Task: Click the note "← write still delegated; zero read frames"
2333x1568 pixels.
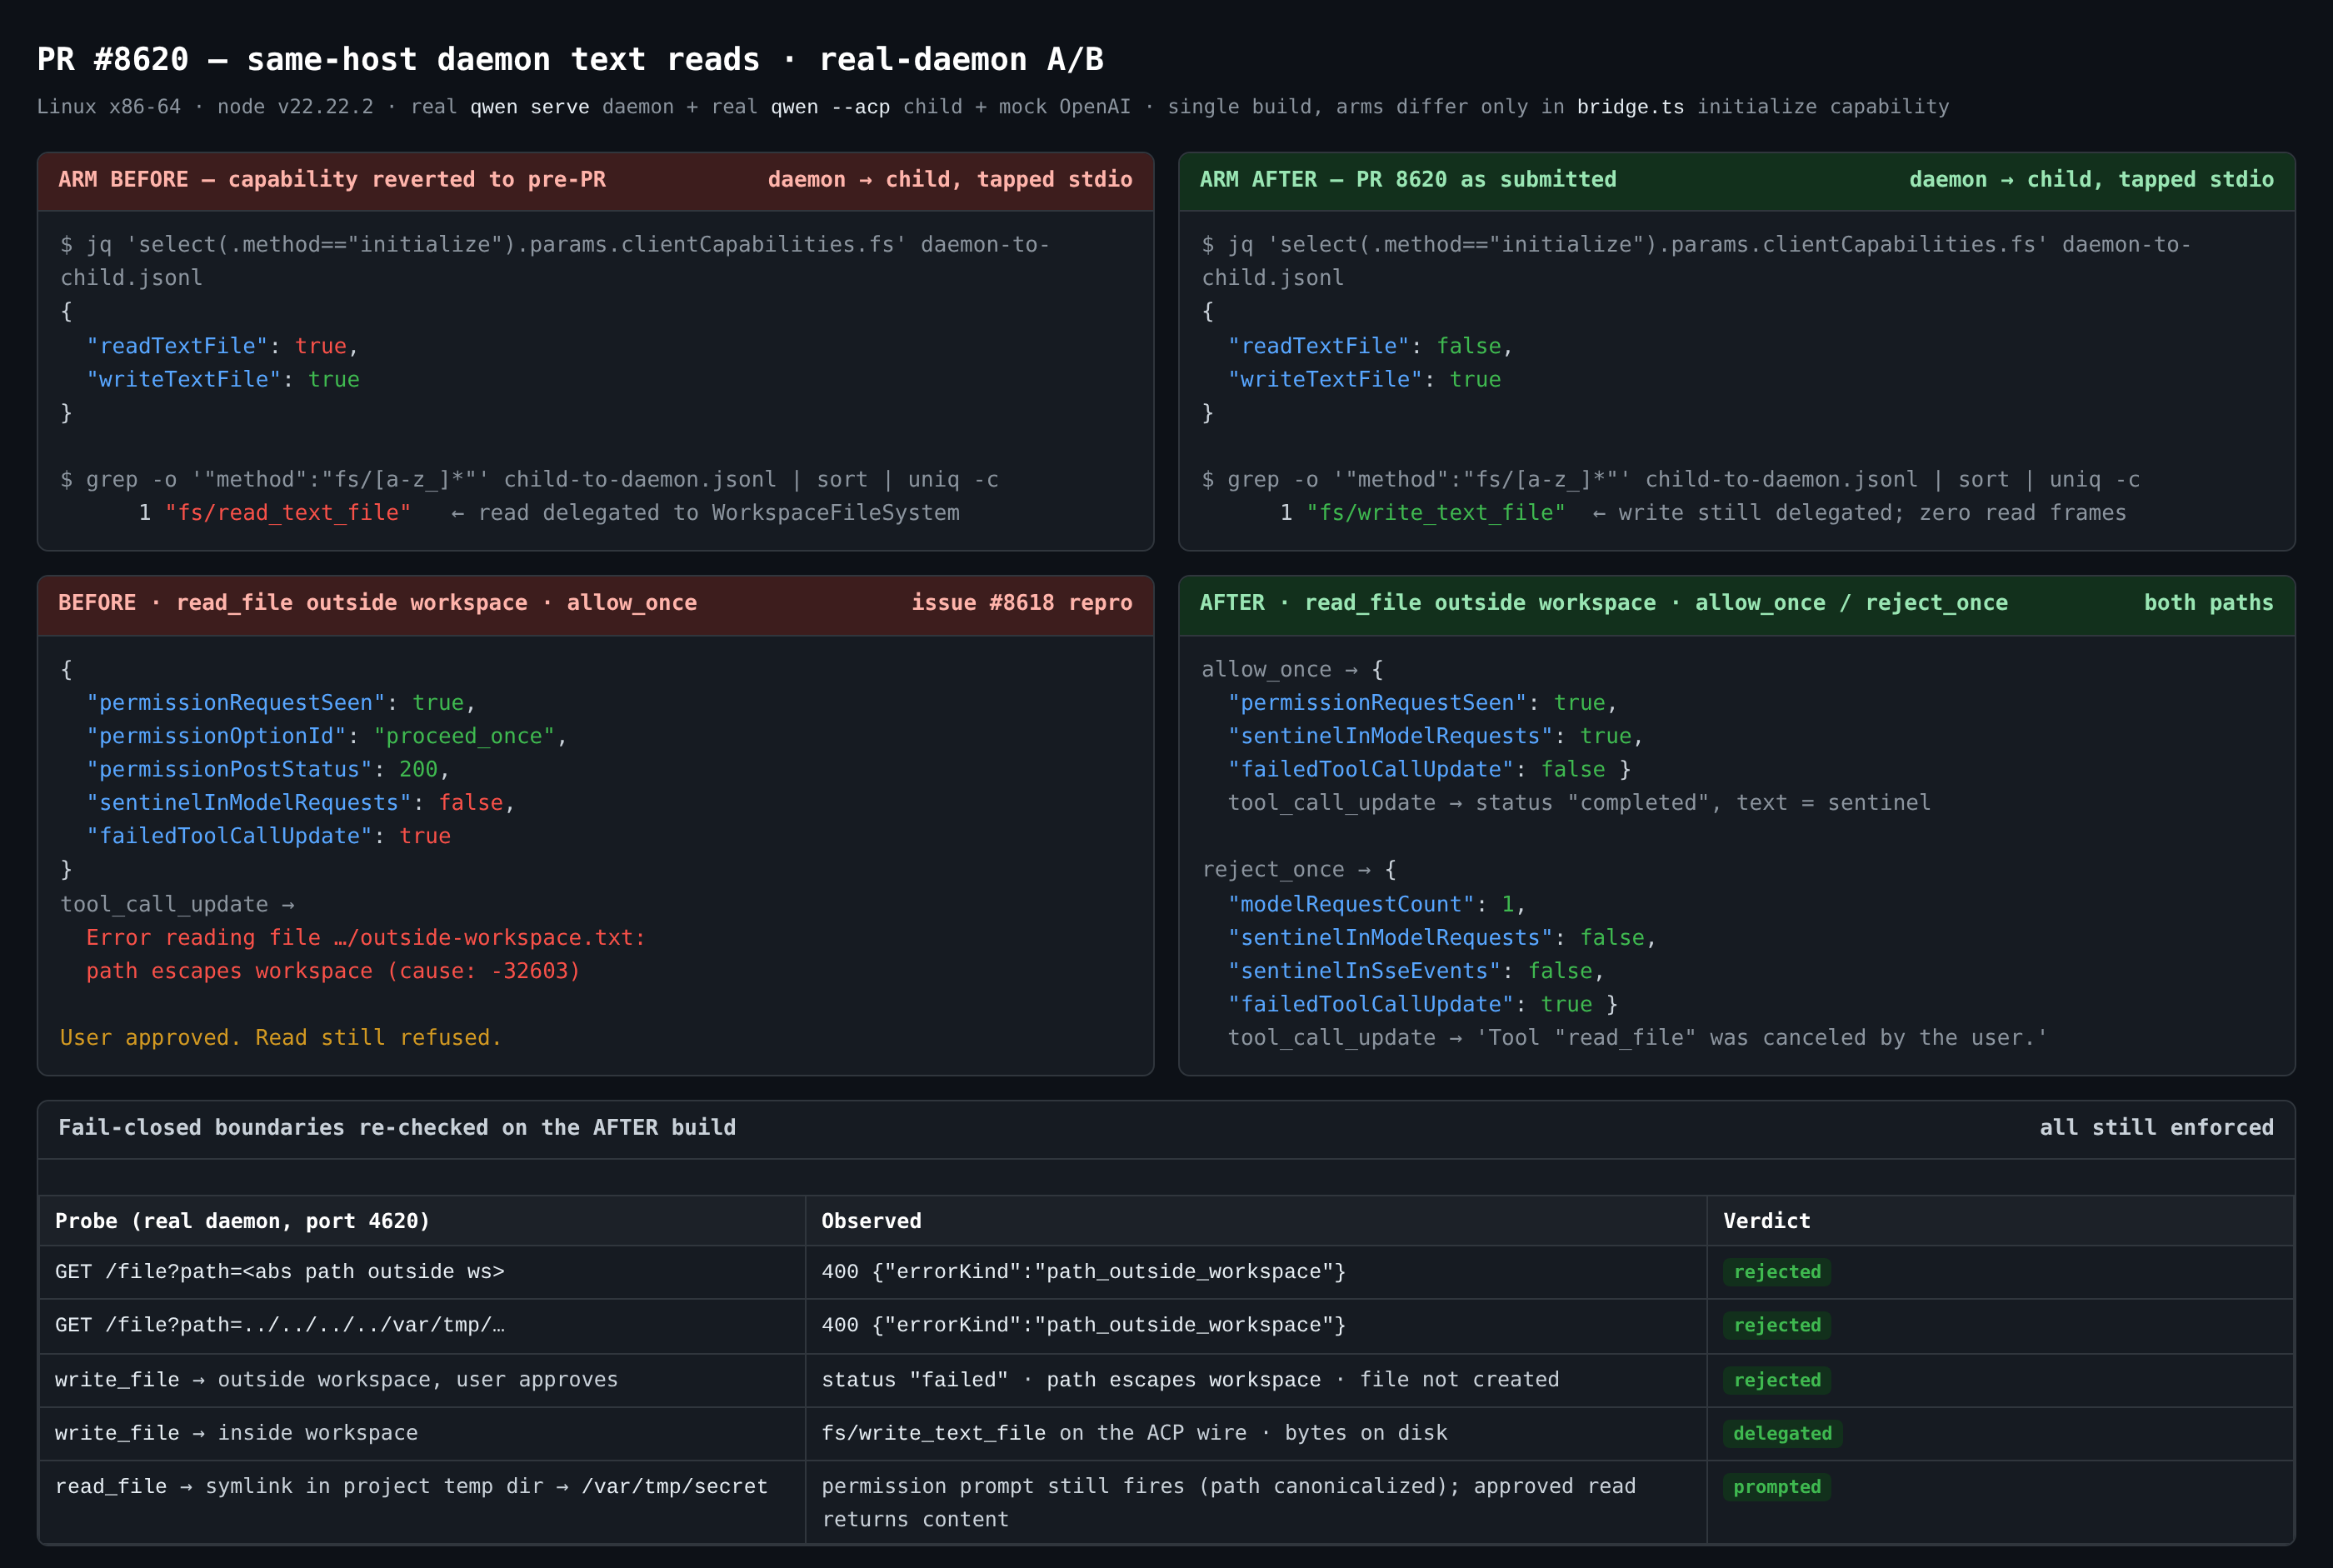Action: [x=1859, y=513]
